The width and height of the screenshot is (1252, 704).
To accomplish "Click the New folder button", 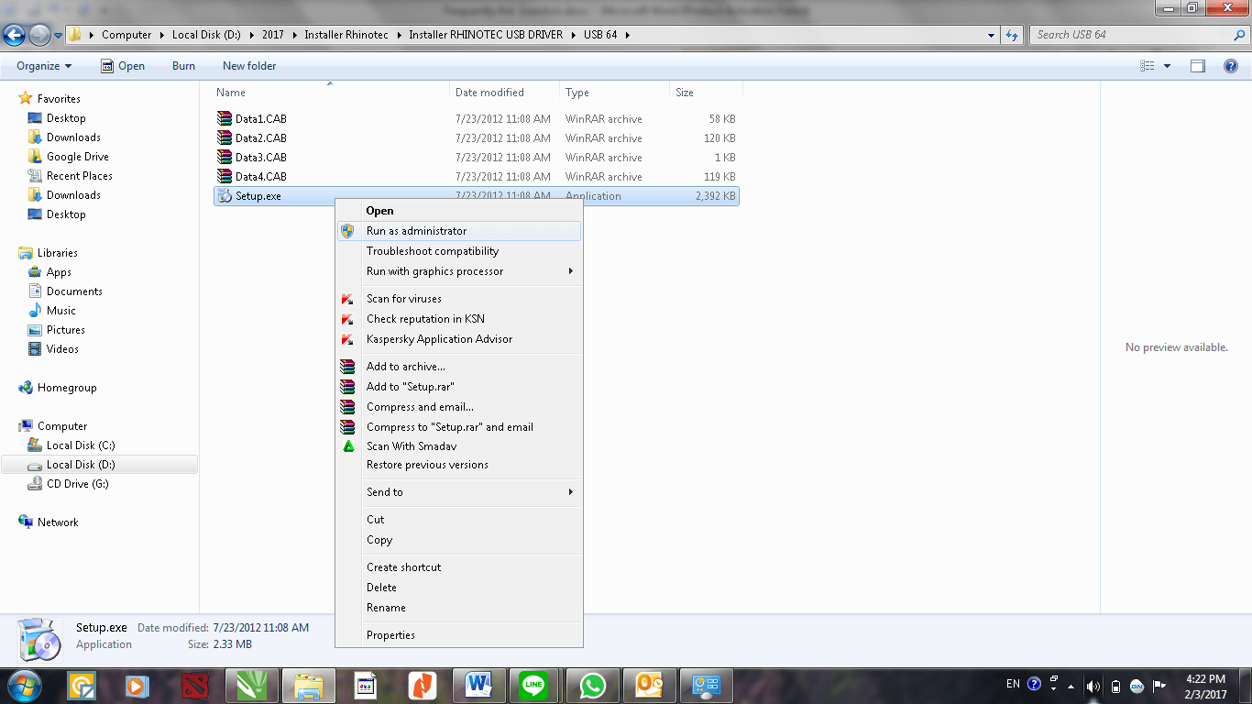I will click(249, 66).
